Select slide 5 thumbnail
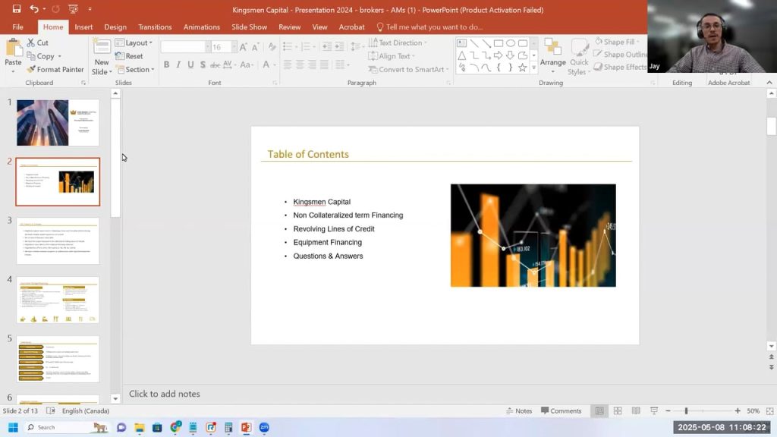Image resolution: width=777 pixels, height=437 pixels. click(58, 359)
